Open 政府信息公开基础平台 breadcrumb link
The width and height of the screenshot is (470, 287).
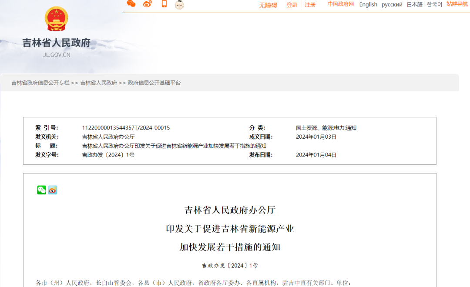click(154, 83)
